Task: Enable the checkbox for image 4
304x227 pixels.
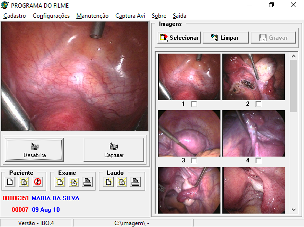Action: click(258, 160)
